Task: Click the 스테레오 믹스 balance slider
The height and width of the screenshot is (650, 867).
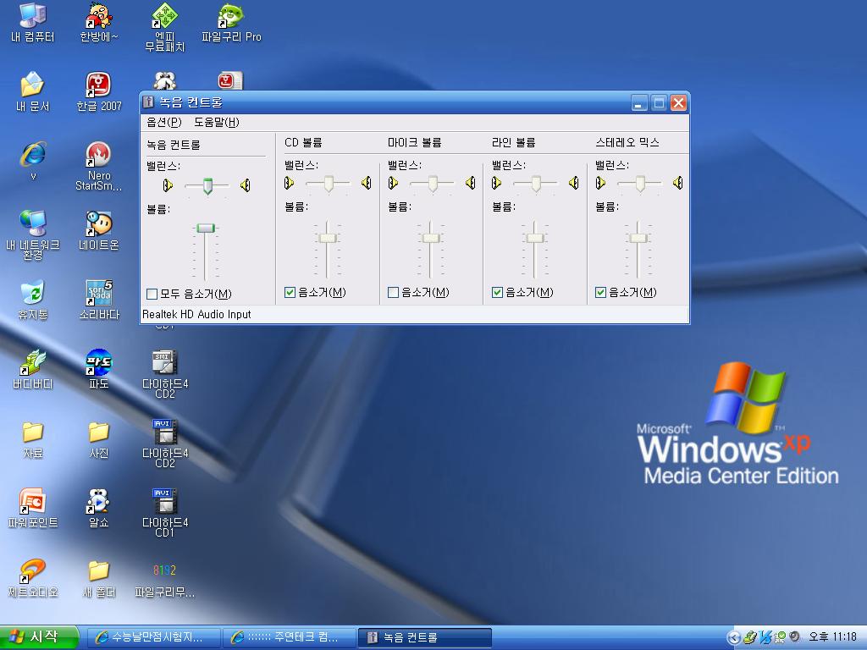Action: click(x=640, y=184)
